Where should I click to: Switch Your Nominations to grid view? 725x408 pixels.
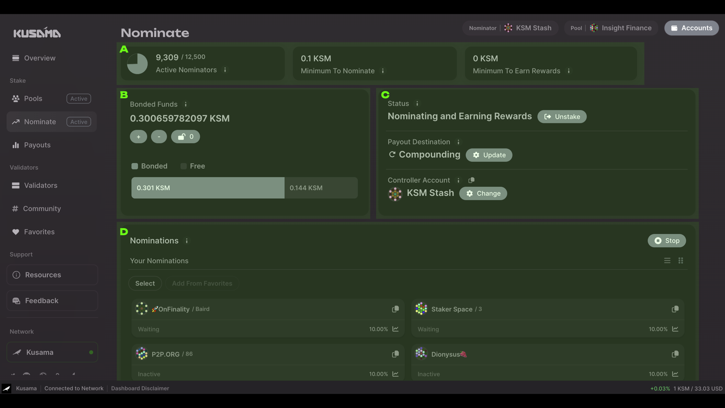(x=681, y=261)
